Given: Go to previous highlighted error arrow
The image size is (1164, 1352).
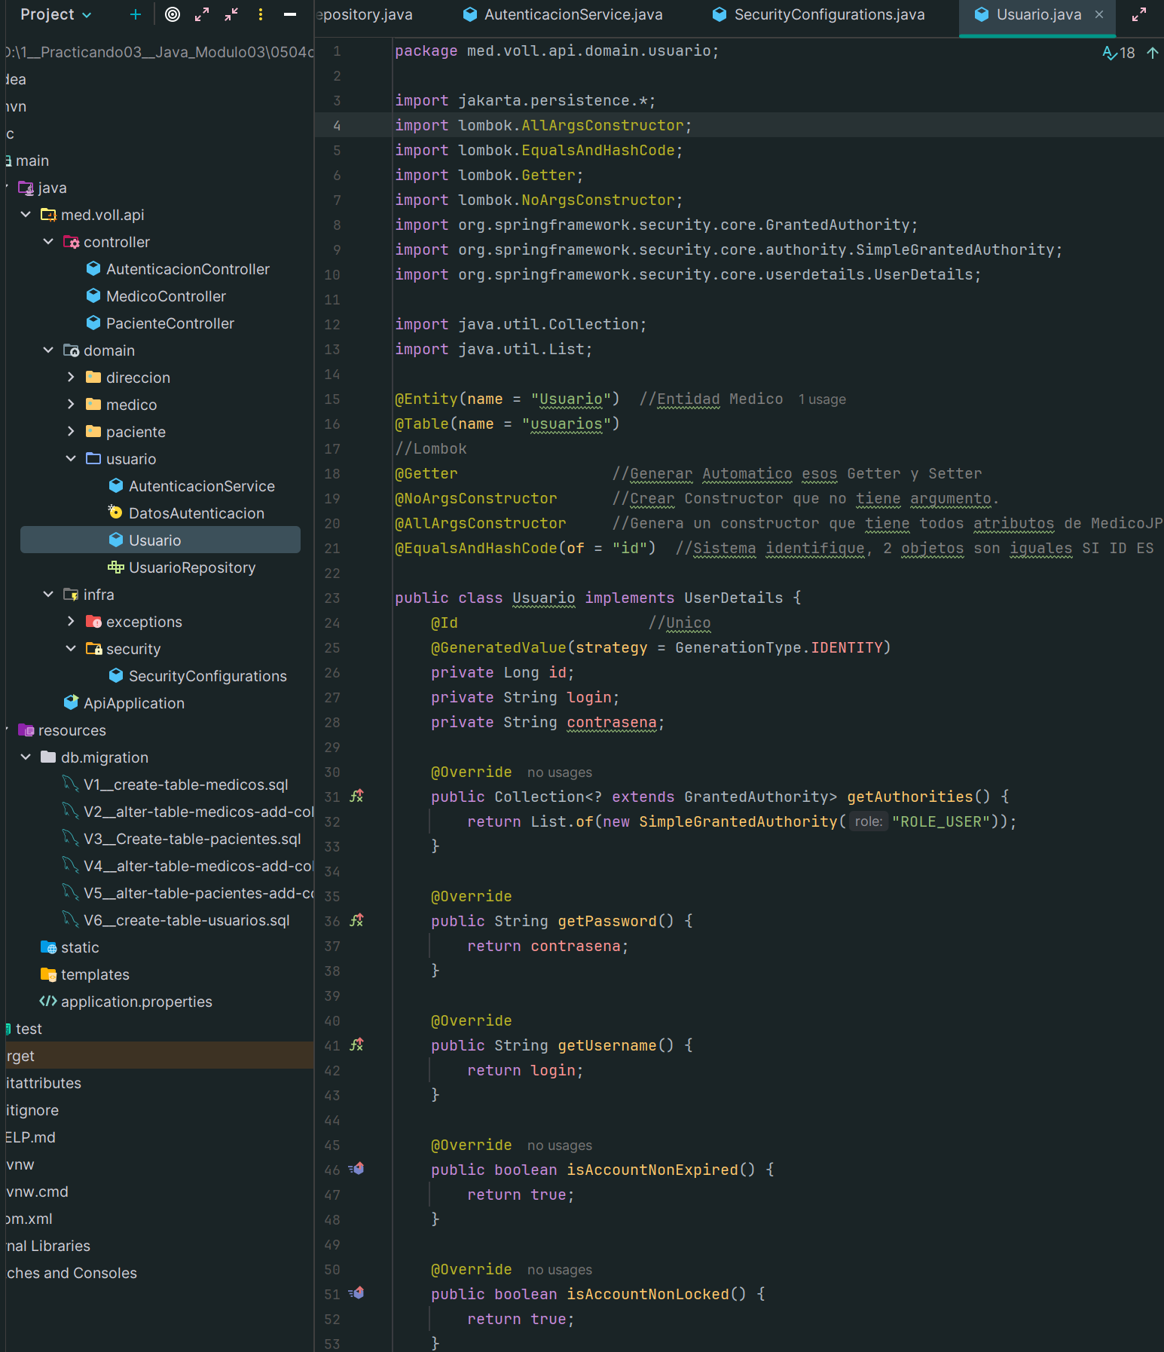Looking at the screenshot, I should tap(1152, 53).
